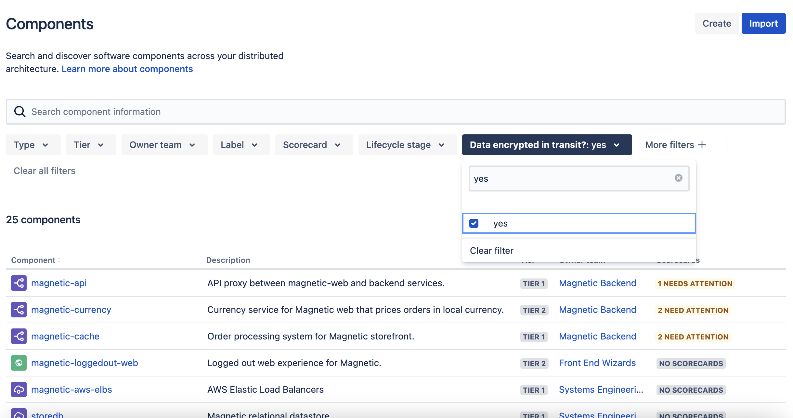This screenshot has width=793, height=418.
Task: Open More filters menu
Action: point(676,145)
